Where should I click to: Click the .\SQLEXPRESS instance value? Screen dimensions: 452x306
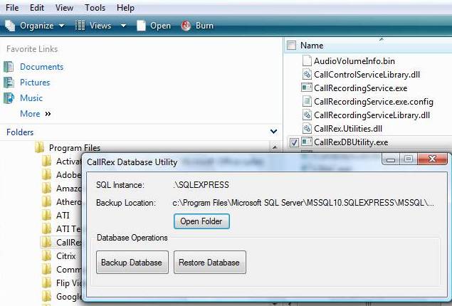coord(201,185)
